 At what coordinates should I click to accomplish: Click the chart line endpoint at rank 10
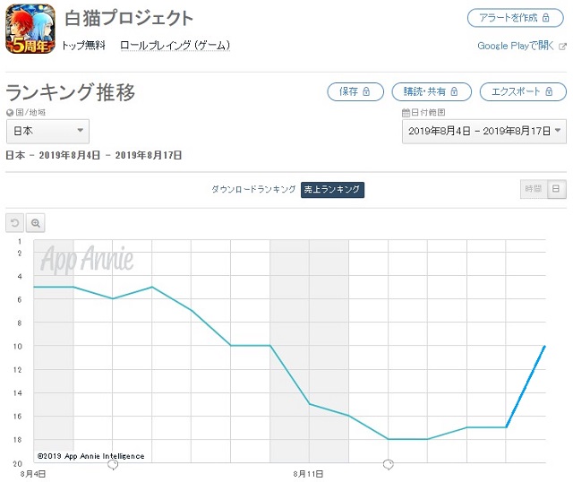[x=545, y=346]
